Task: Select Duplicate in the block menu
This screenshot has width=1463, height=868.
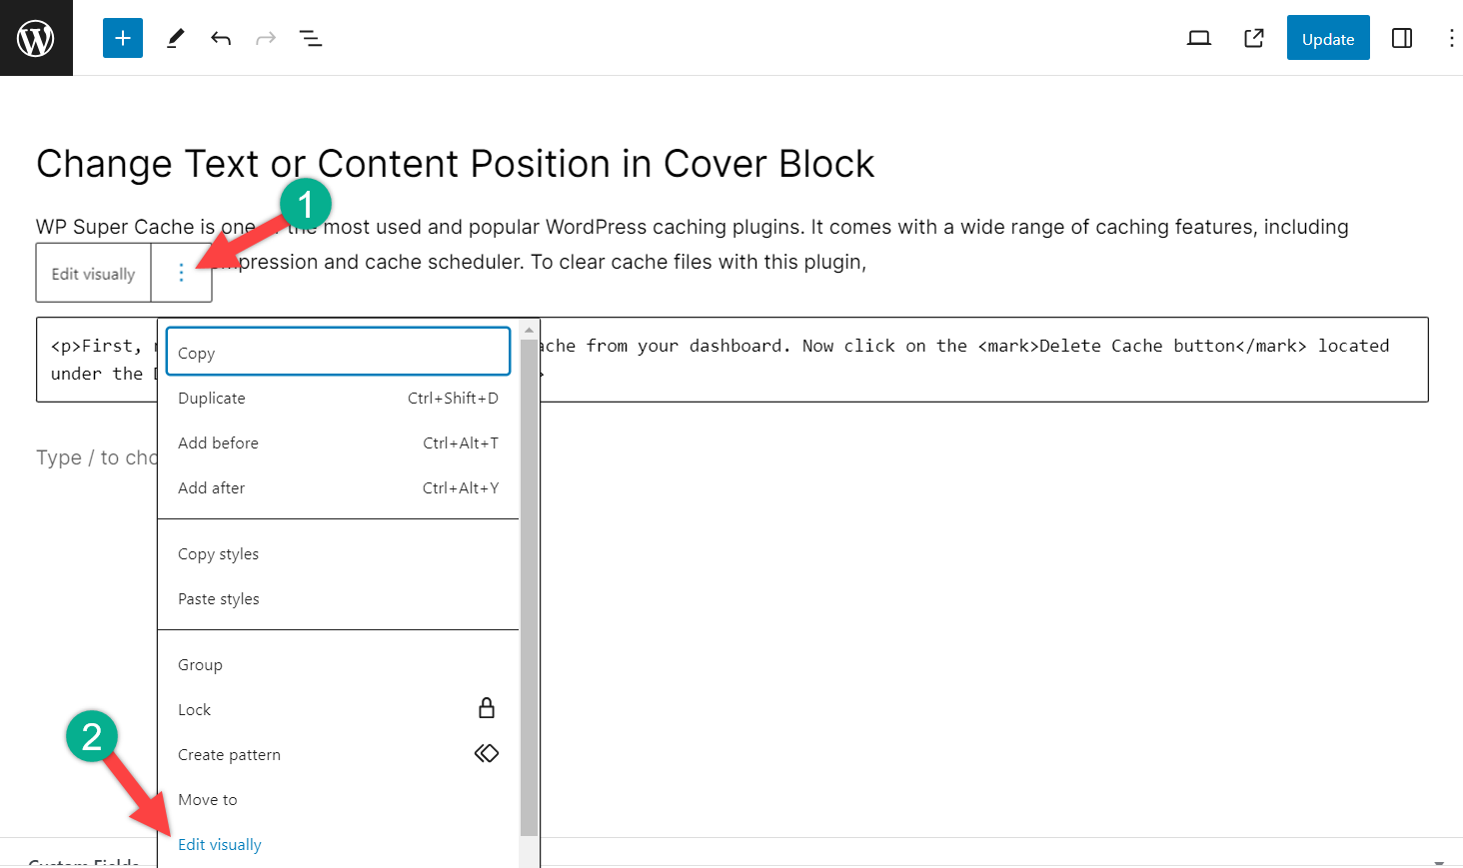Action: click(x=338, y=398)
